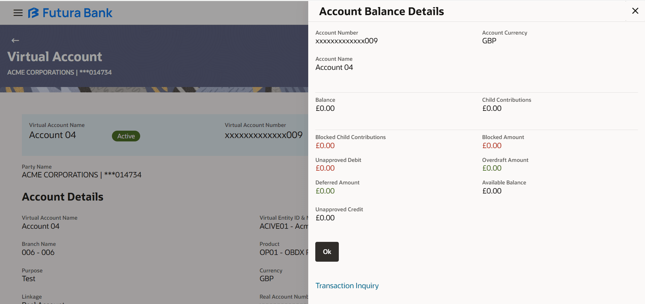Select the Branch Name 006 - 006 value
Viewport: 645px width, 304px height.
tap(38, 253)
